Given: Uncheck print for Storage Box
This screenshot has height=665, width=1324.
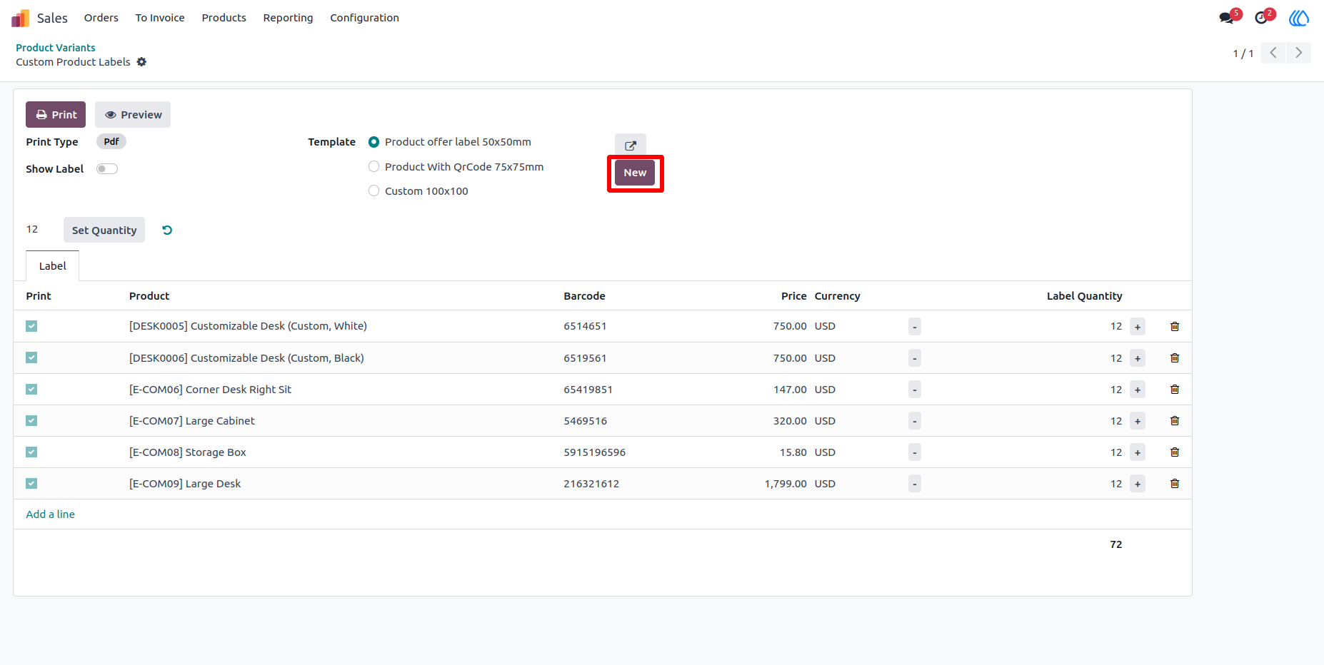Looking at the screenshot, I should [x=31, y=452].
